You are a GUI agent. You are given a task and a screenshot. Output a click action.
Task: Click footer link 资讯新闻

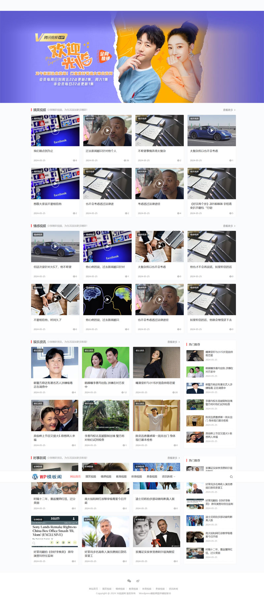173,589
